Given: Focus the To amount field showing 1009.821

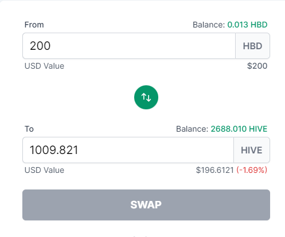Looking at the screenshot, I should (128, 150).
